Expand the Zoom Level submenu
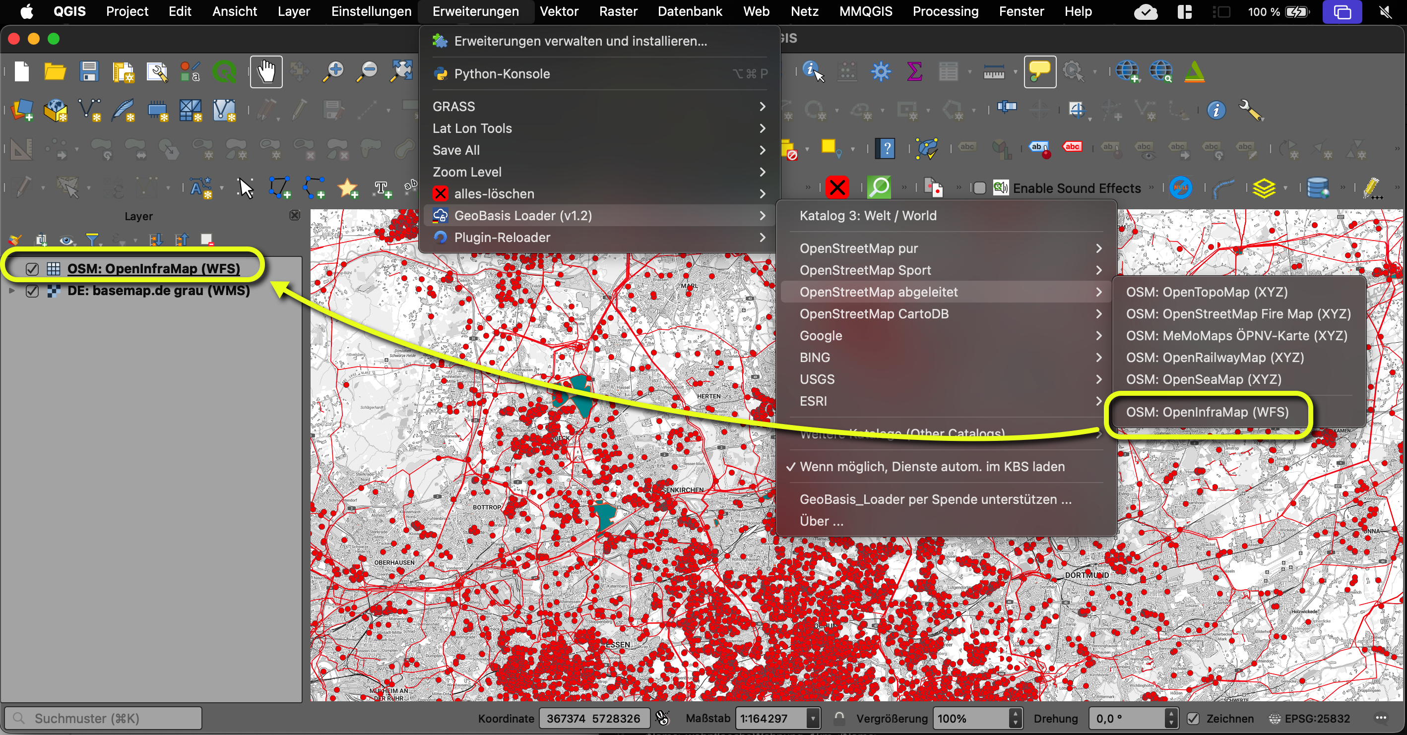The width and height of the screenshot is (1407, 735). 599,172
